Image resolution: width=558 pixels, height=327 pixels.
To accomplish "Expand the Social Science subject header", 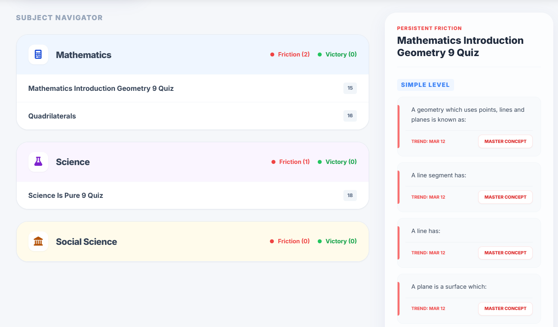I will (x=192, y=241).
